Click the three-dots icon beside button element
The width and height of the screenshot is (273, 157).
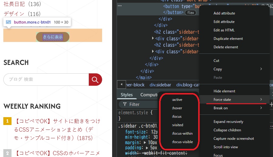pos(120,6)
